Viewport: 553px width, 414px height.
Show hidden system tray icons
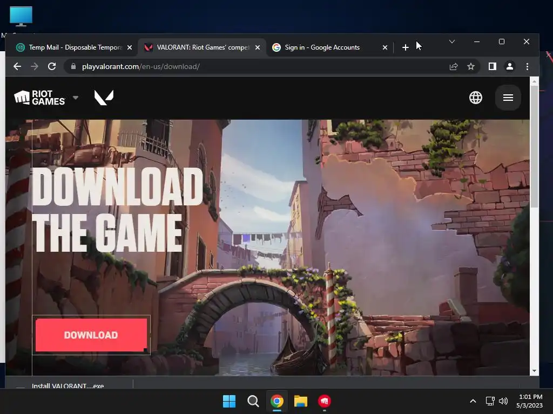coord(473,401)
